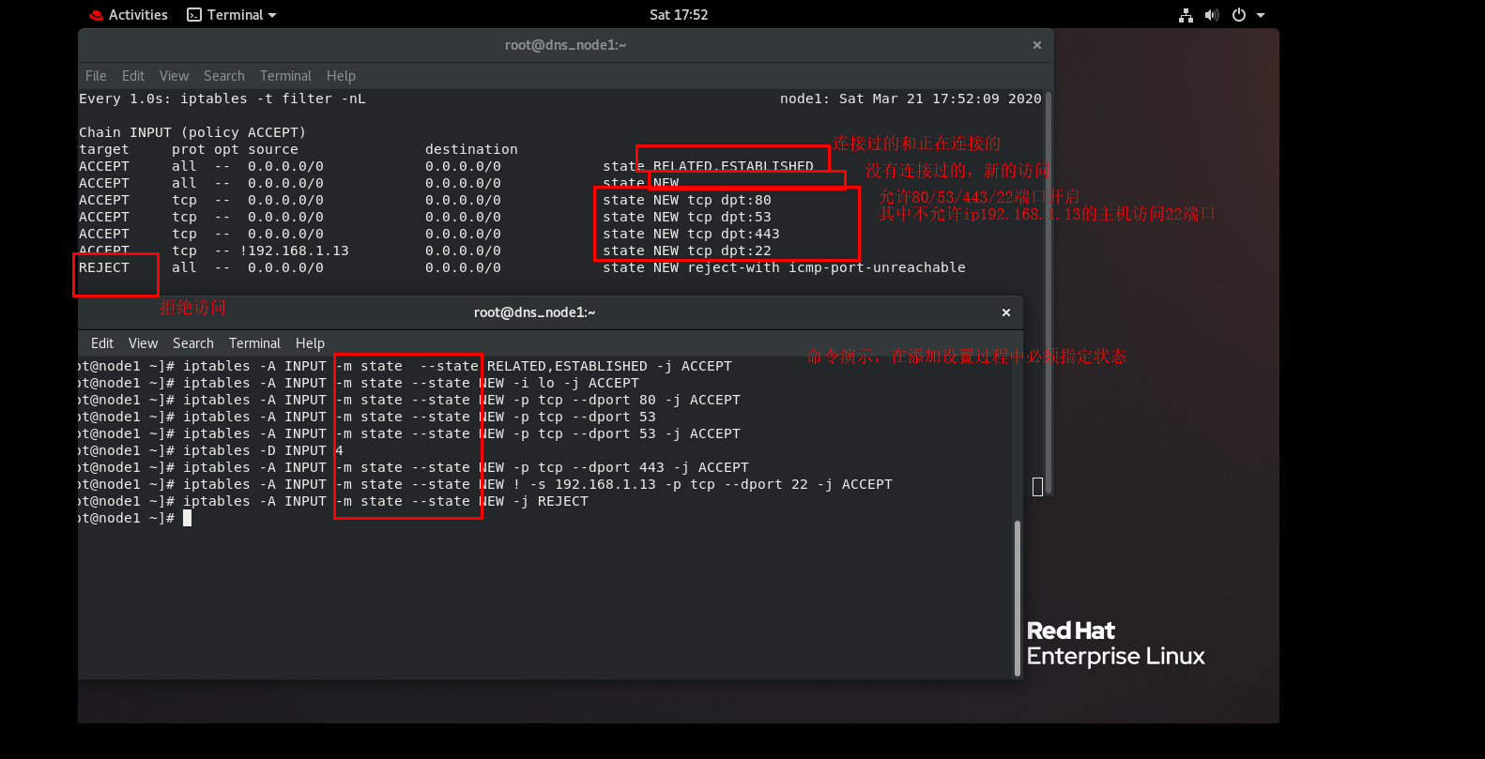Open Terminal menu in back terminal window
This screenshot has height=759, width=1485.
click(285, 76)
